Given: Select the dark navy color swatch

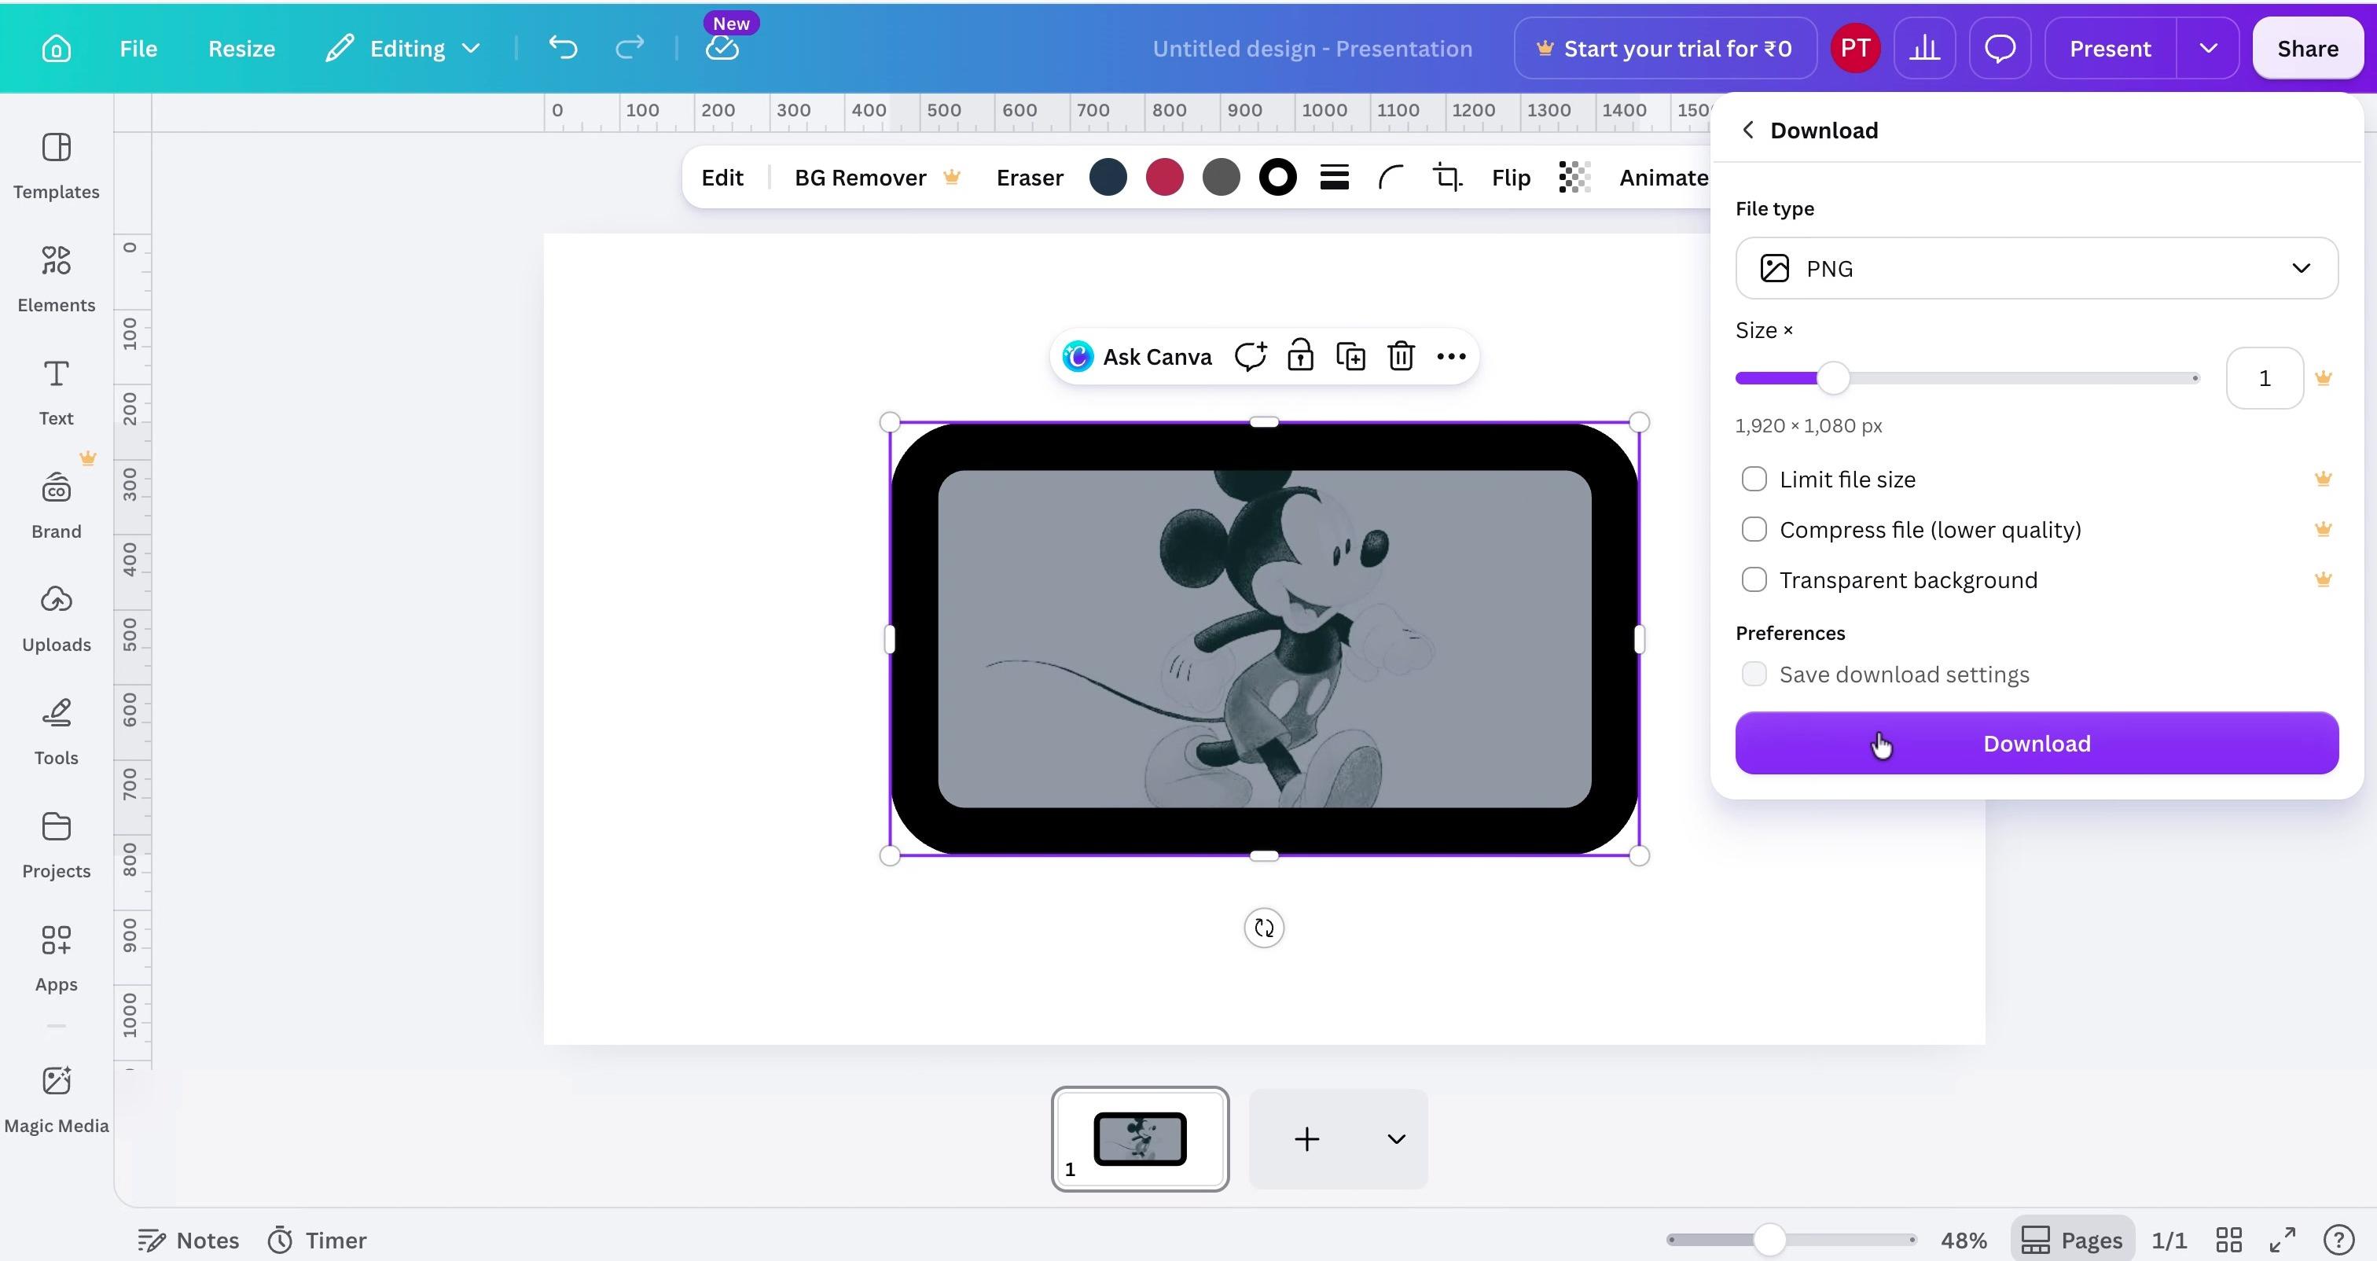Looking at the screenshot, I should click(x=1108, y=177).
